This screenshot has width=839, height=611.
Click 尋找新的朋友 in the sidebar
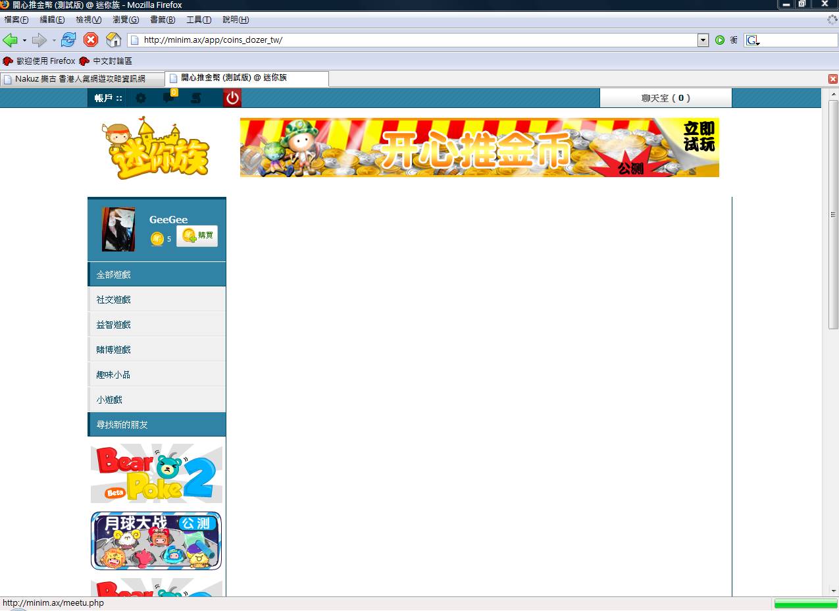[157, 425]
